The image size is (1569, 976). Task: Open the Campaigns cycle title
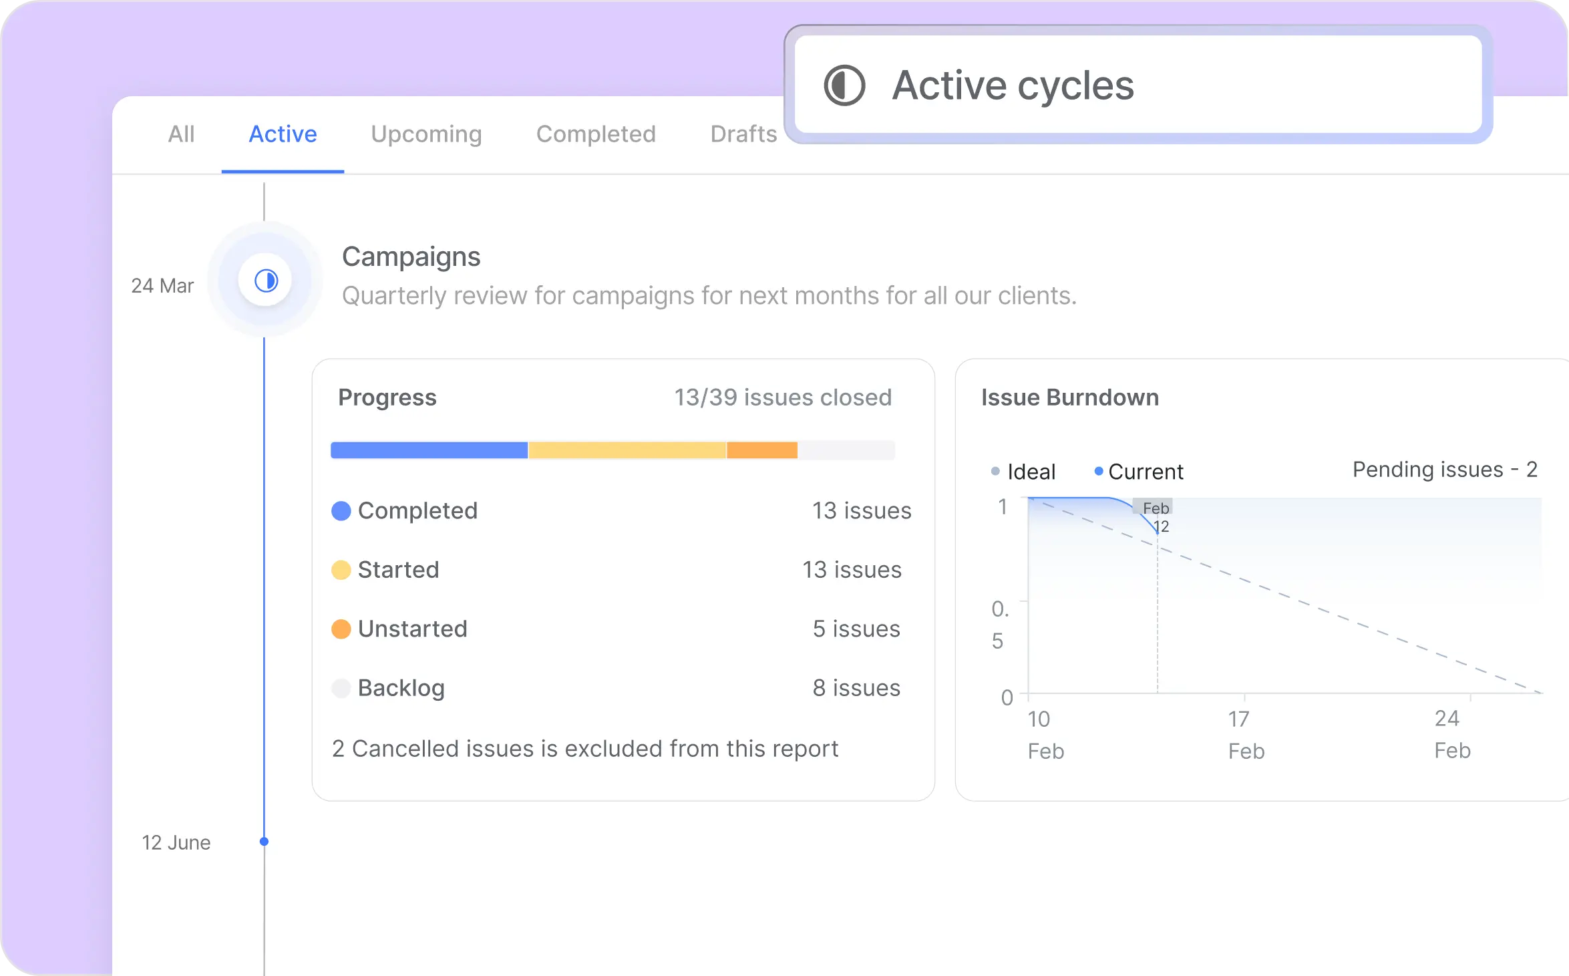pos(411,257)
